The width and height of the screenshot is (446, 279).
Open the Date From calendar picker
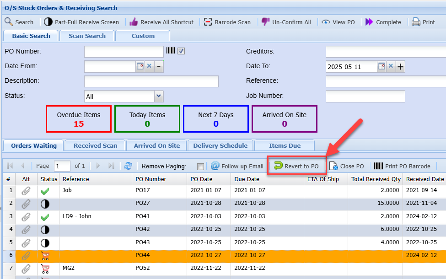pyautogui.click(x=140, y=66)
